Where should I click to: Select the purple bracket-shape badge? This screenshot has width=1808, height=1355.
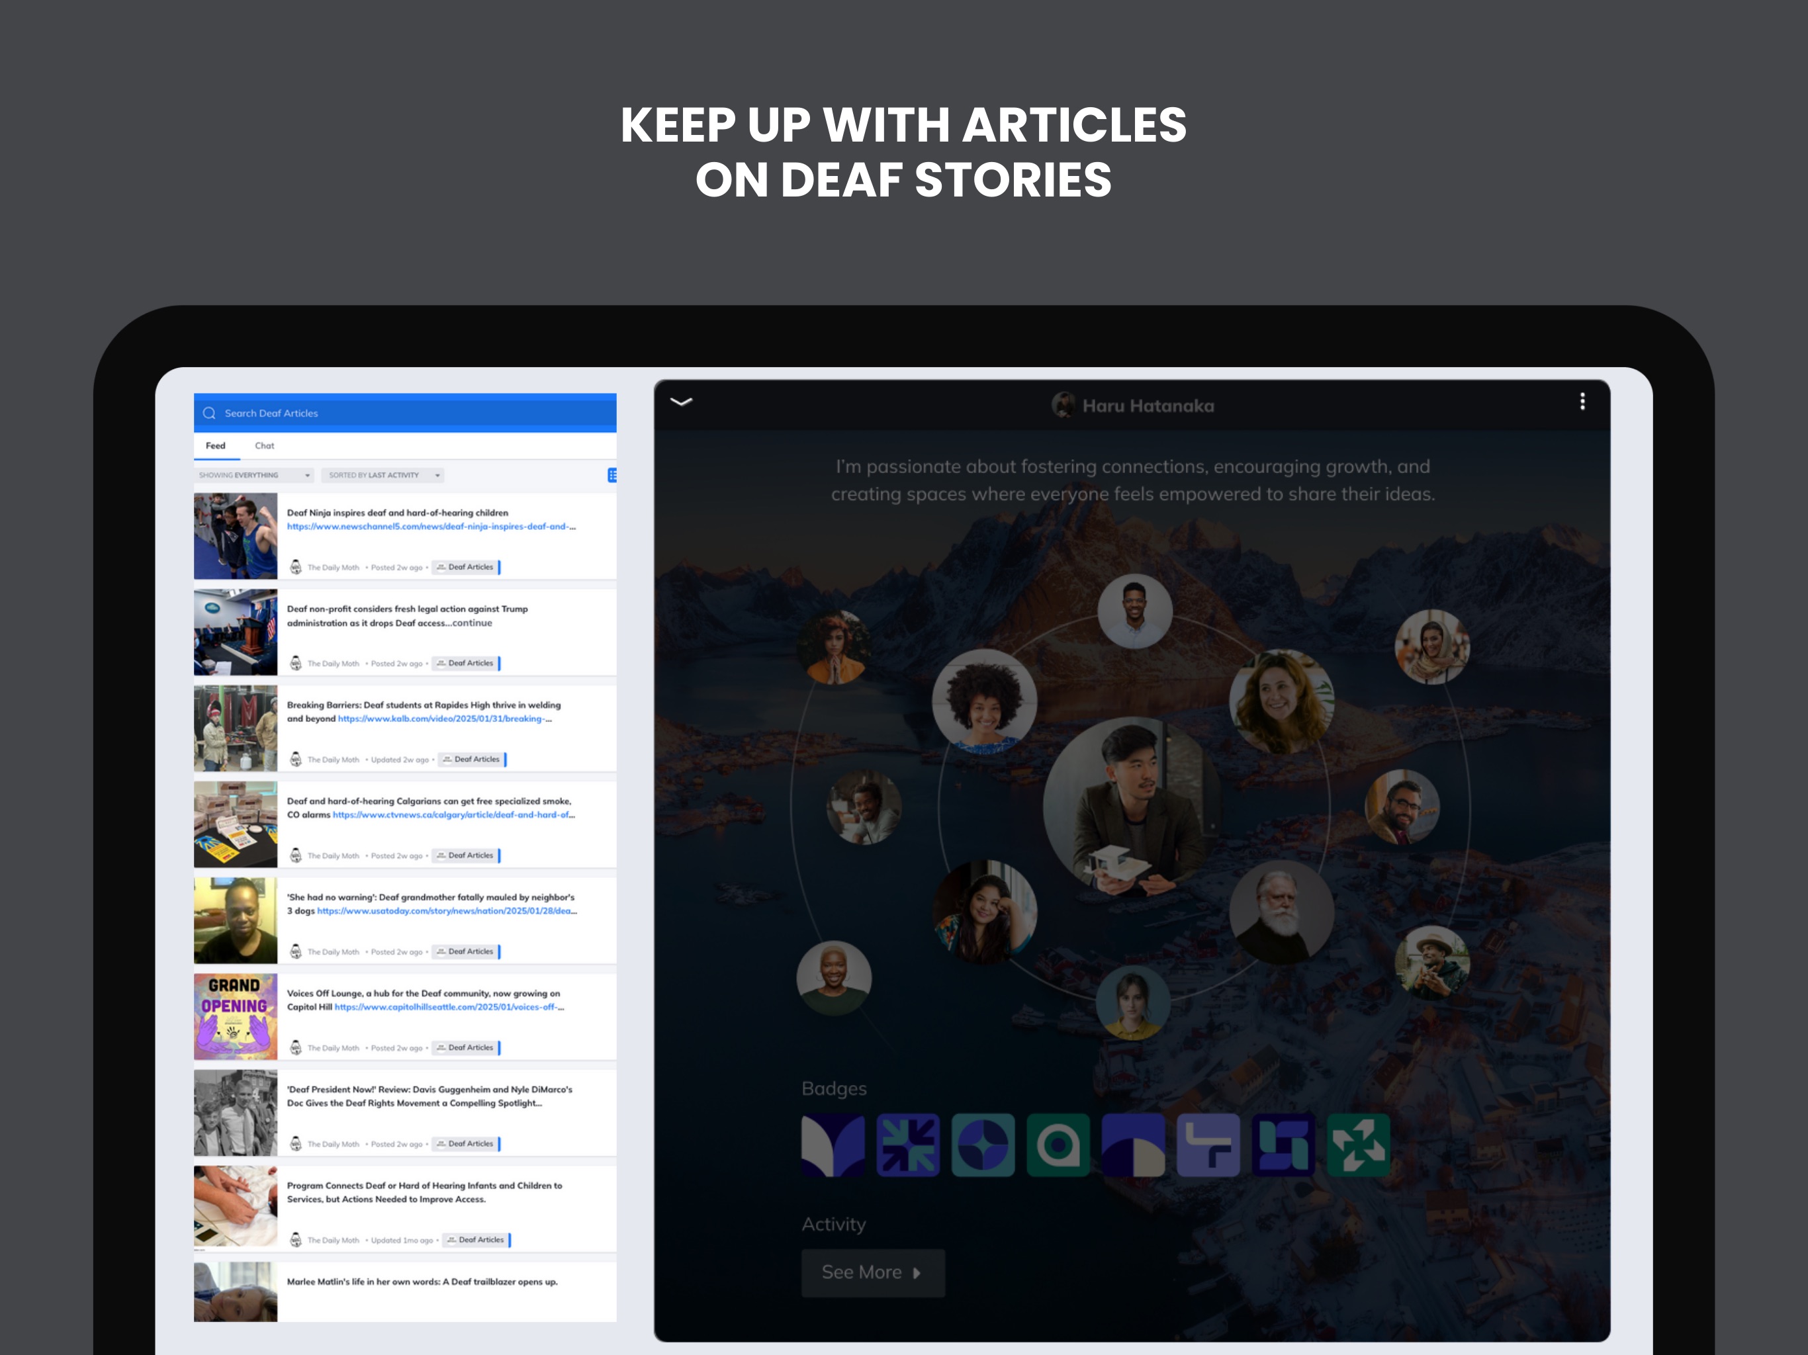[1209, 1145]
